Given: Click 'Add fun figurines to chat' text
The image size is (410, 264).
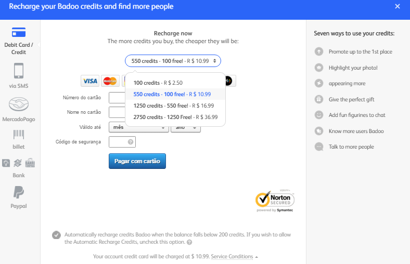Looking at the screenshot, I should click(x=357, y=115).
